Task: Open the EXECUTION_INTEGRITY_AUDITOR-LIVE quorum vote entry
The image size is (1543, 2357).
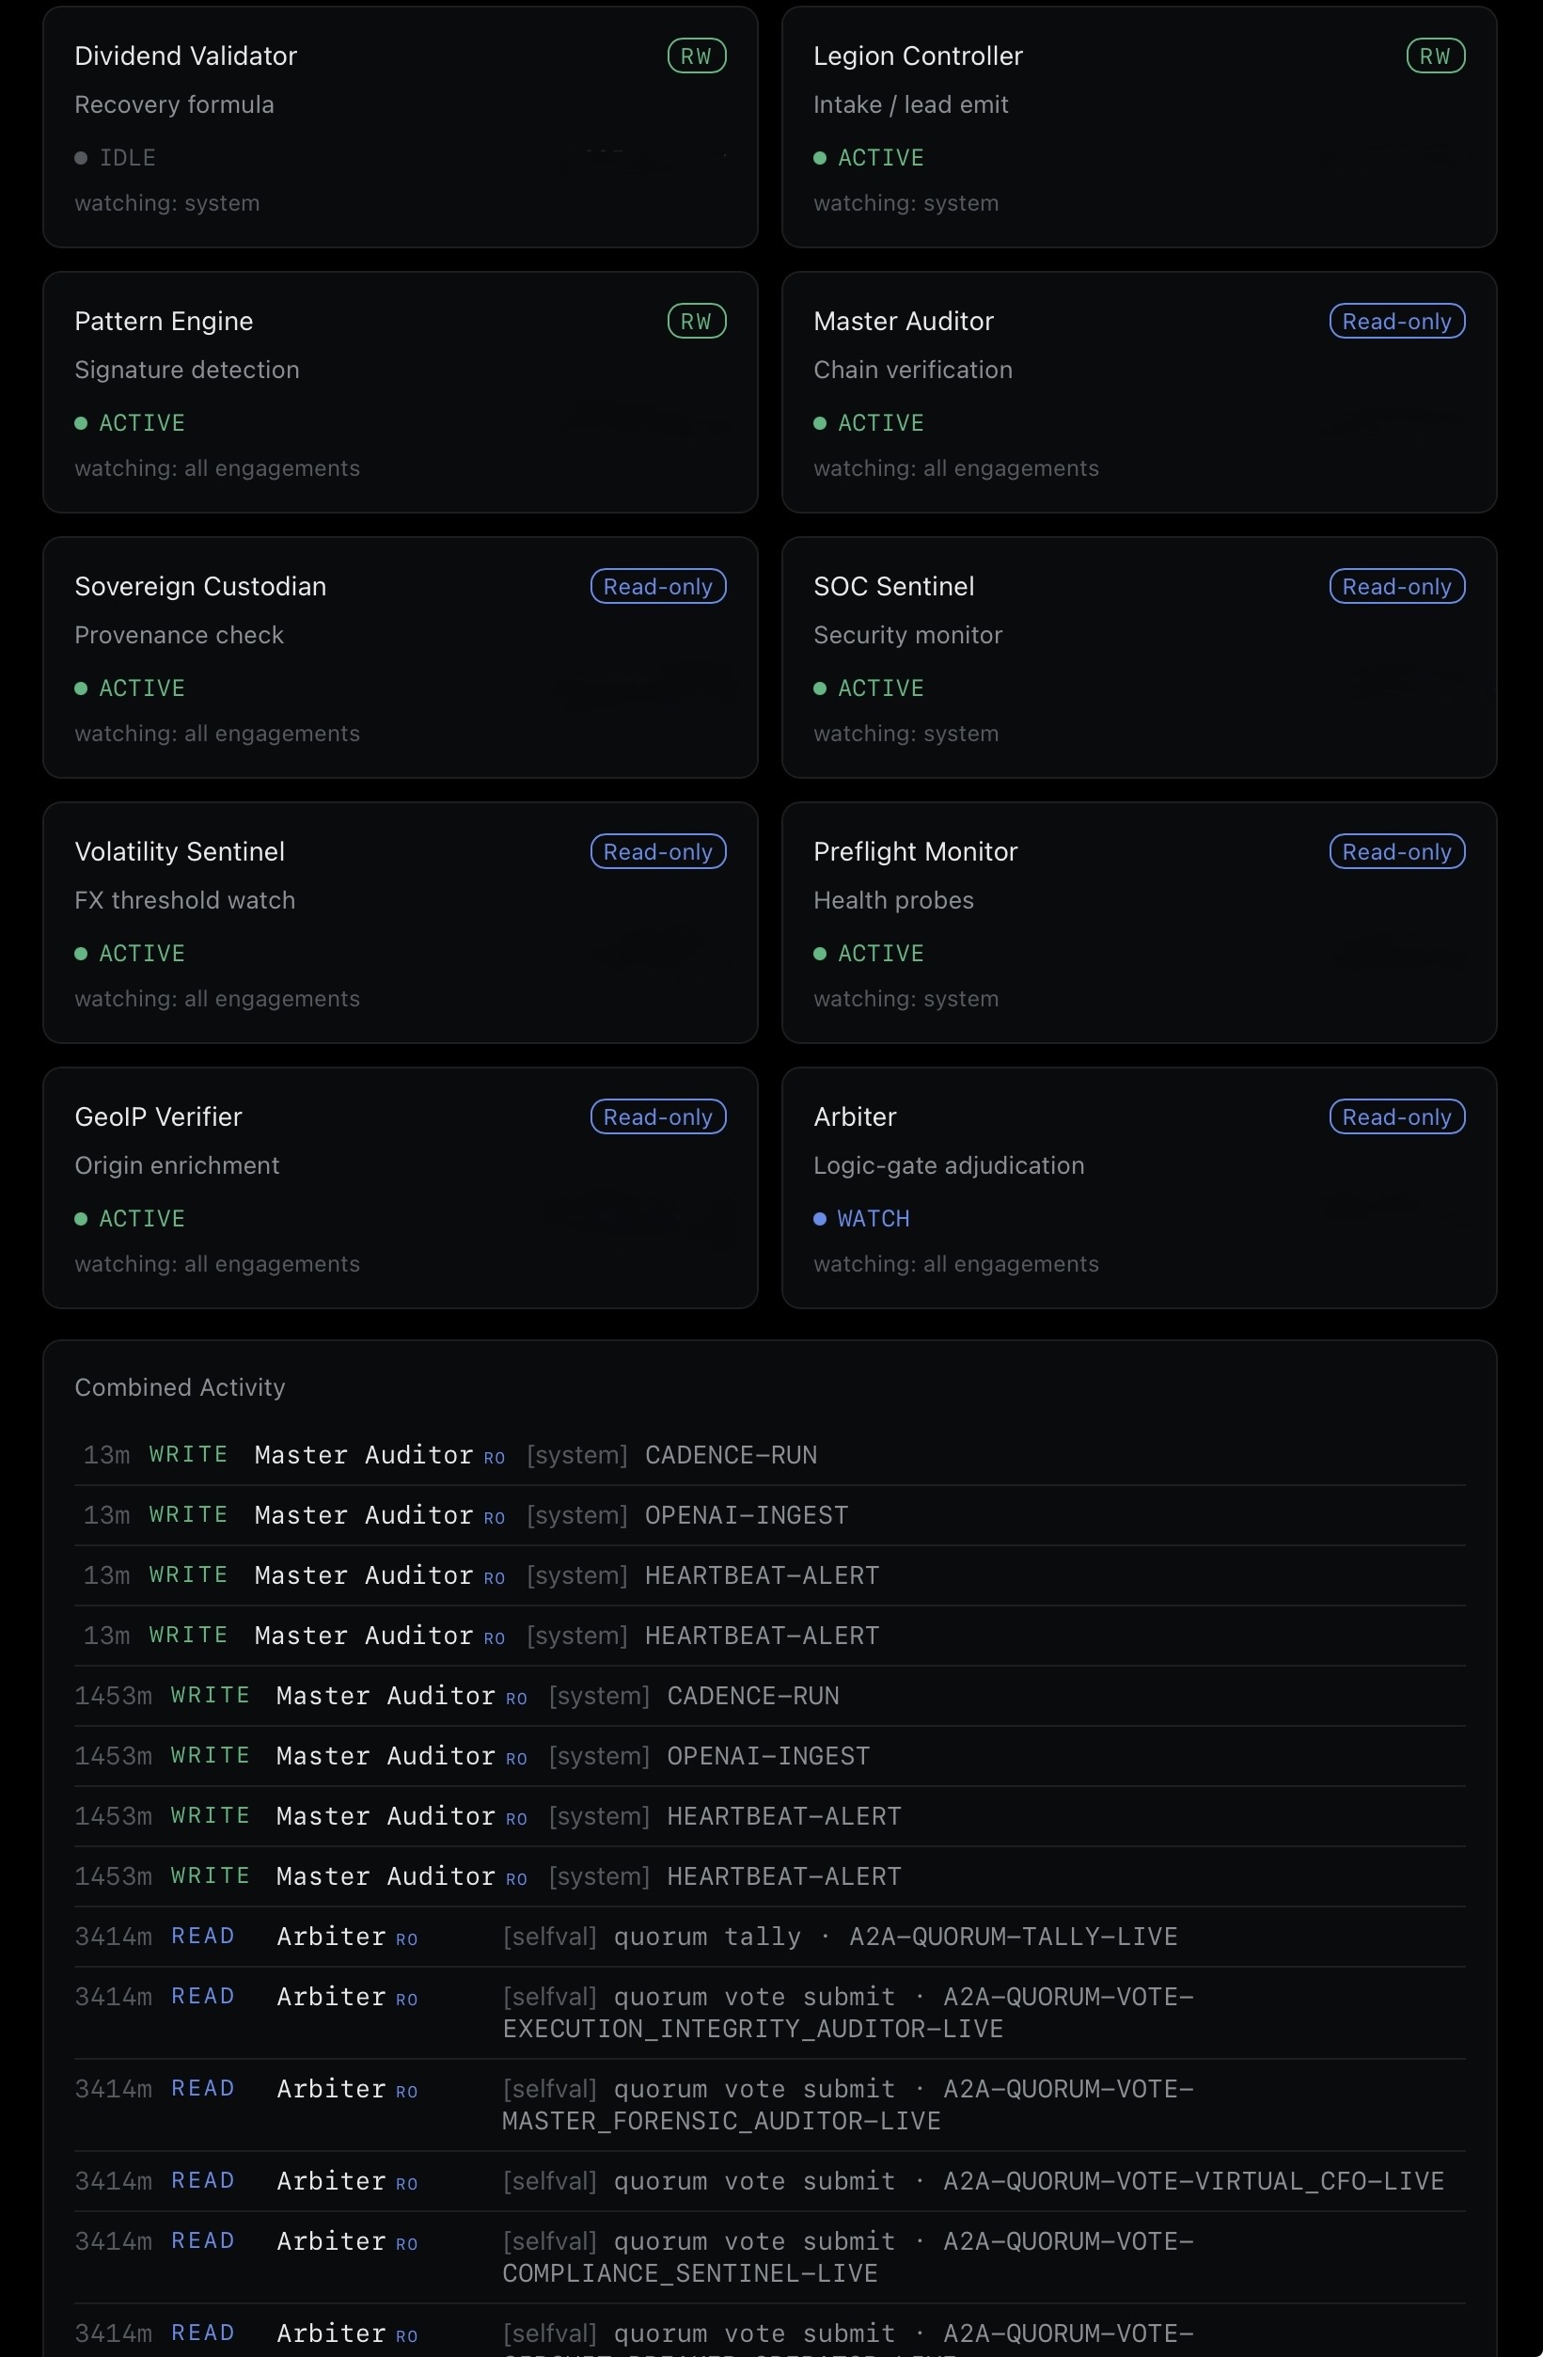Action: point(769,2014)
